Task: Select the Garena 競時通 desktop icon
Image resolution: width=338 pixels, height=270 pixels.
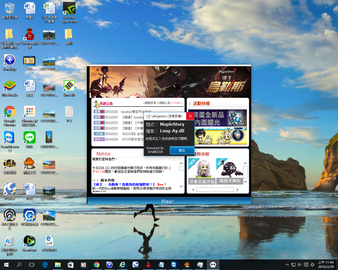Action: [30, 38]
